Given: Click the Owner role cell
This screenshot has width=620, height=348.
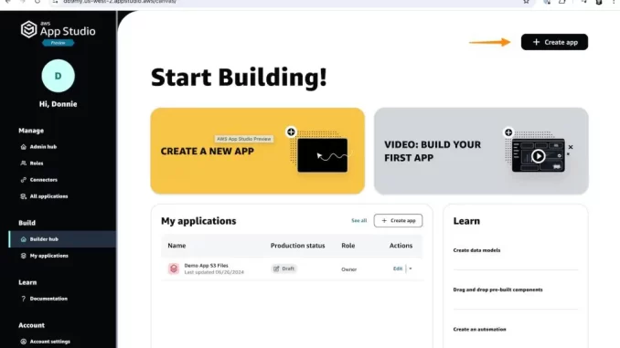Looking at the screenshot, I should 348,269.
